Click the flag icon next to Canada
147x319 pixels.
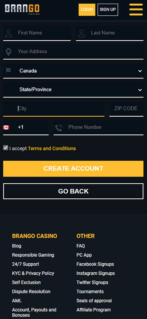tap(9, 70)
